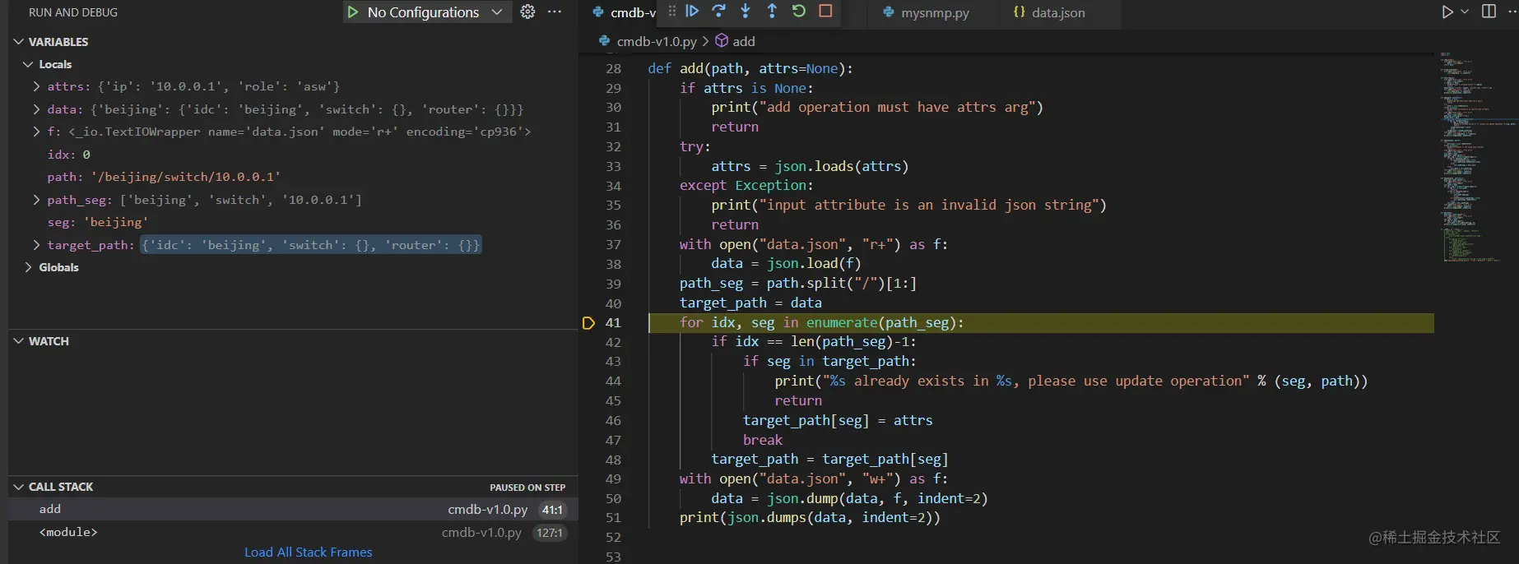Click the highlighted target_path value

pos(310,245)
